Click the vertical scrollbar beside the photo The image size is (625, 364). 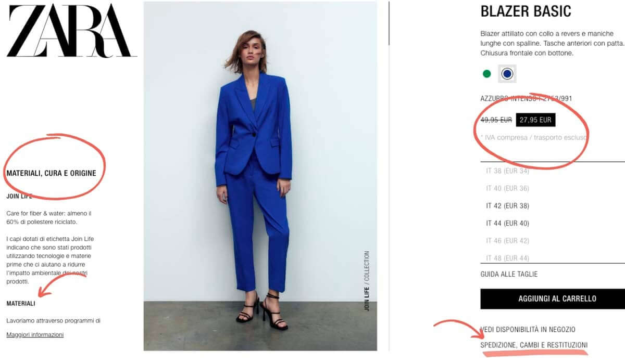[389, 23]
